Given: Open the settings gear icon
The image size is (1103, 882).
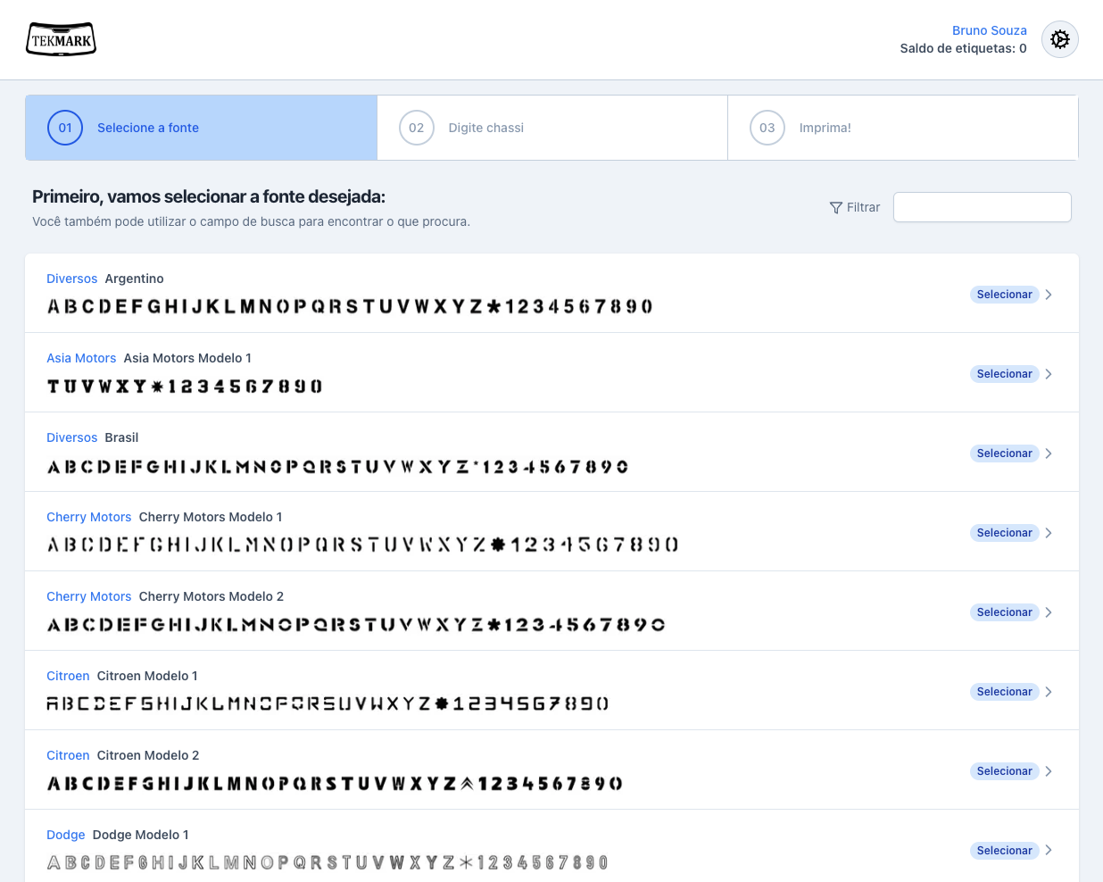Looking at the screenshot, I should 1059,39.
